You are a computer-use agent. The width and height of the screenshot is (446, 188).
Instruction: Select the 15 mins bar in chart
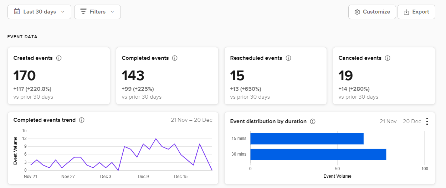click(x=307, y=139)
